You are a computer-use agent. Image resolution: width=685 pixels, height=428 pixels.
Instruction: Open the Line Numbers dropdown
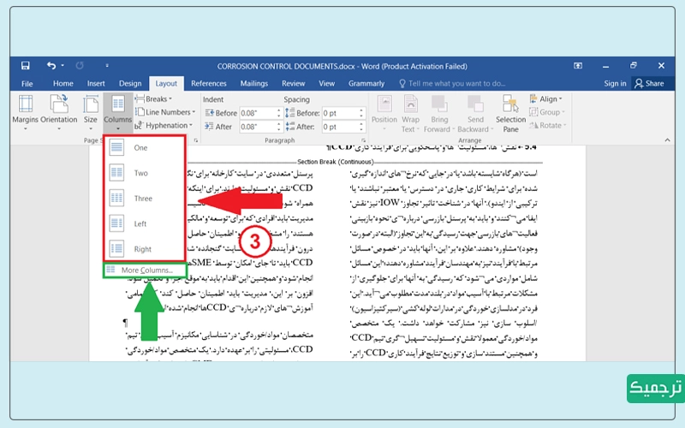pos(165,112)
